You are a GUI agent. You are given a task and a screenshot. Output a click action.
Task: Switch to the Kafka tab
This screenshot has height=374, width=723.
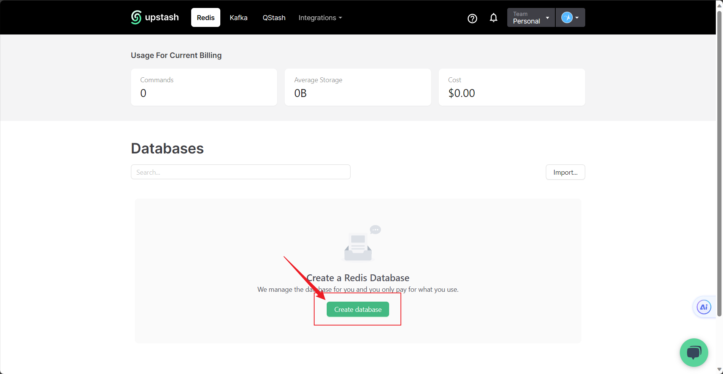click(x=238, y=17)
